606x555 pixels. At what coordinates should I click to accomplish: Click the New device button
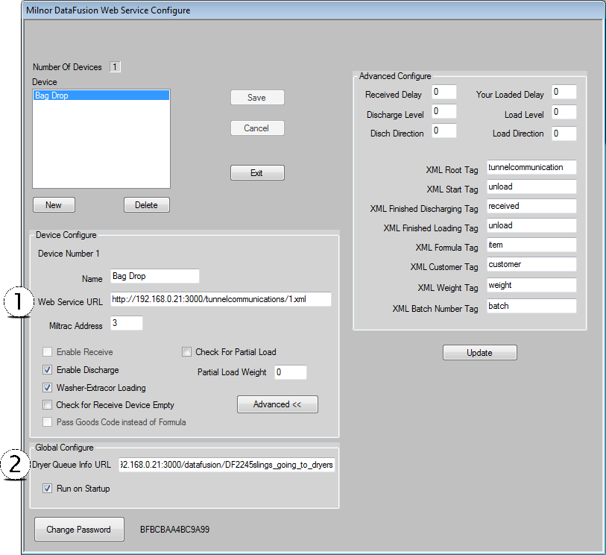point(54,204)
